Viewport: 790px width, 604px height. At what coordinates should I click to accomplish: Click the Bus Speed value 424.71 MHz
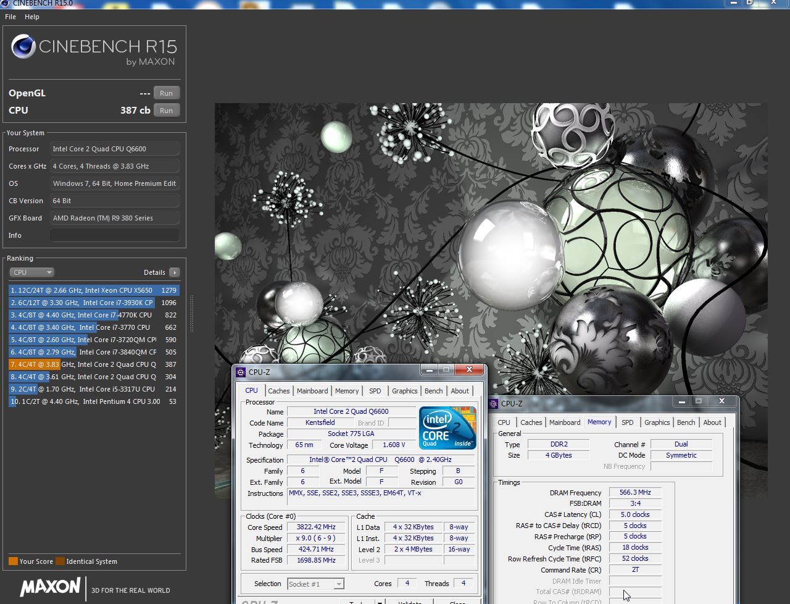(x=317, y=550)
